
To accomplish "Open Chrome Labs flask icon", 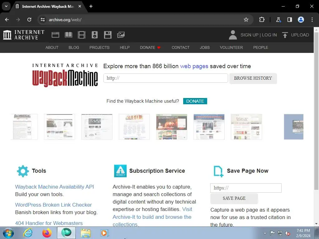I will pos(278,20).
